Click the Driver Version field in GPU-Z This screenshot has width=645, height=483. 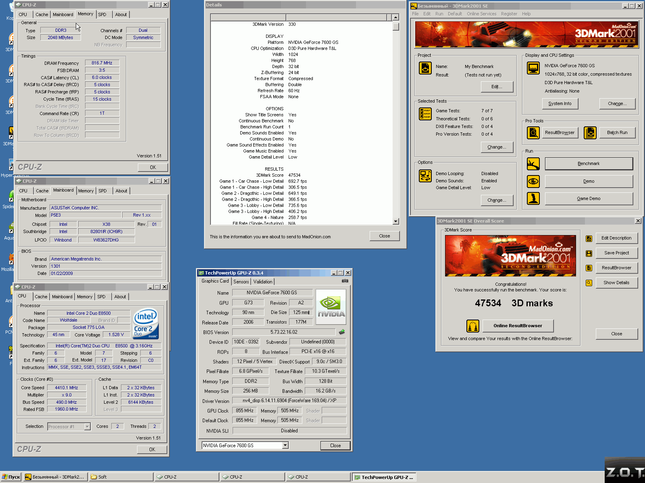289,400
